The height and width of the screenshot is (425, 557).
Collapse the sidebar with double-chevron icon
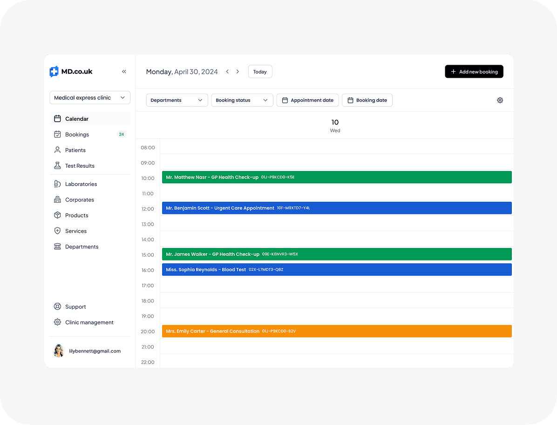(124, 71)
